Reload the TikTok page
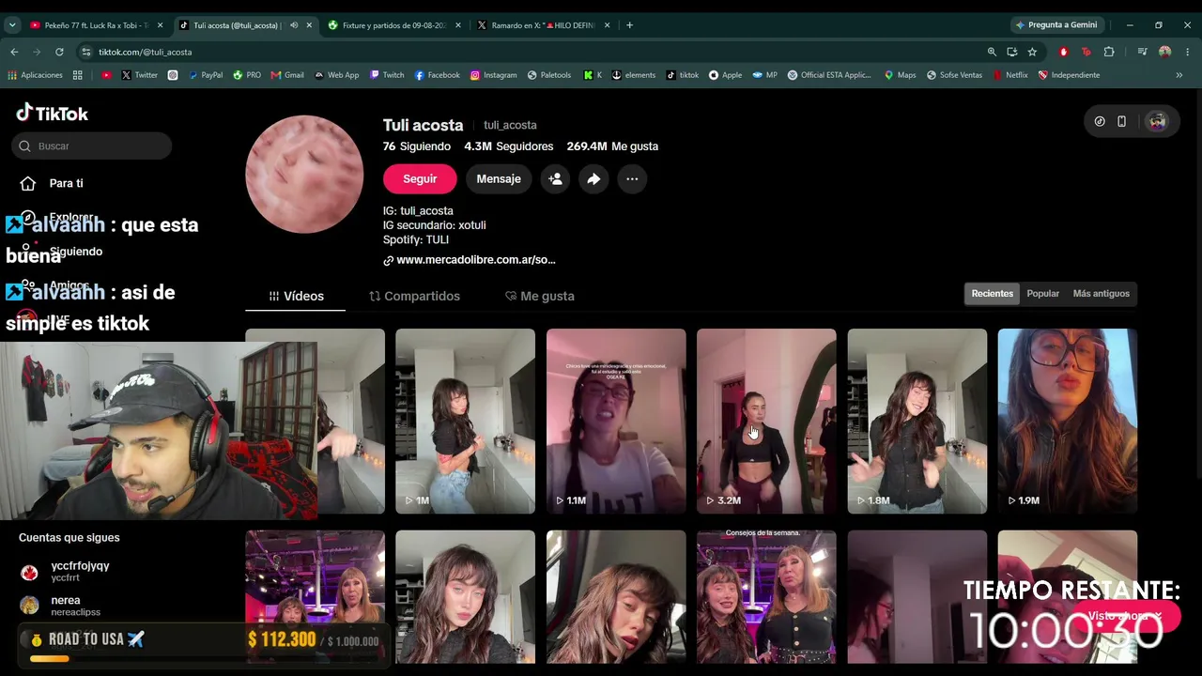This screenshot has height=676, width=1202. tap(59, 52)
